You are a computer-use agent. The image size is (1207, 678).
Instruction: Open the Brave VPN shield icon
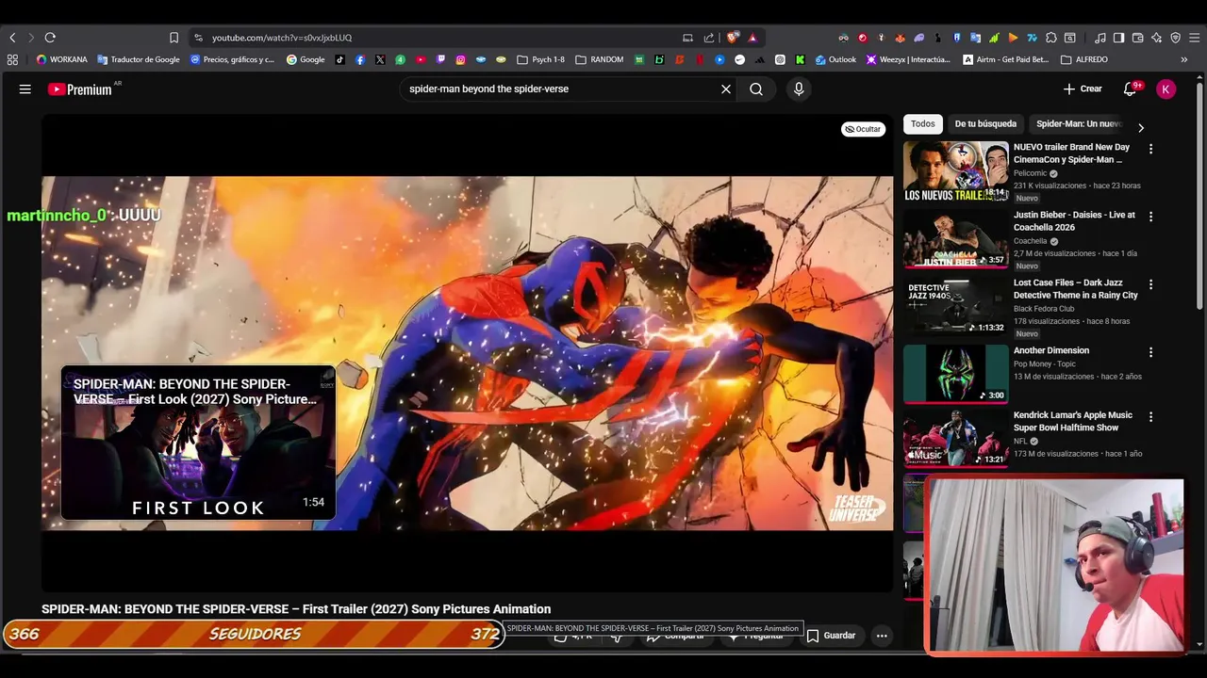(x=1175, y=38)
